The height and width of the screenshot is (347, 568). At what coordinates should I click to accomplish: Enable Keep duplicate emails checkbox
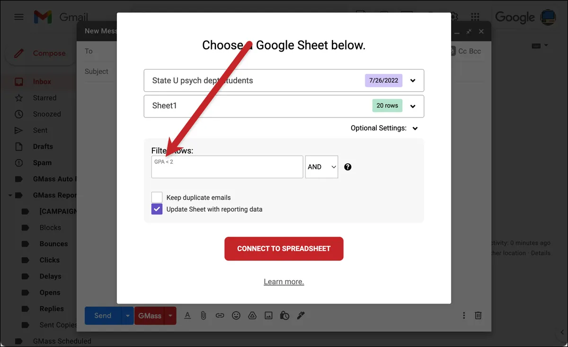[157, 197]
